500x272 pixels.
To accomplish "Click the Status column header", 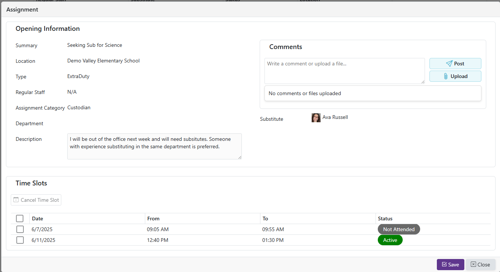I will pyautogui.click(x=385, y=218).
